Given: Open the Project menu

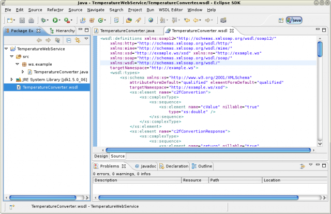Looking at the screenshot, I should click(x=135, y=10).
